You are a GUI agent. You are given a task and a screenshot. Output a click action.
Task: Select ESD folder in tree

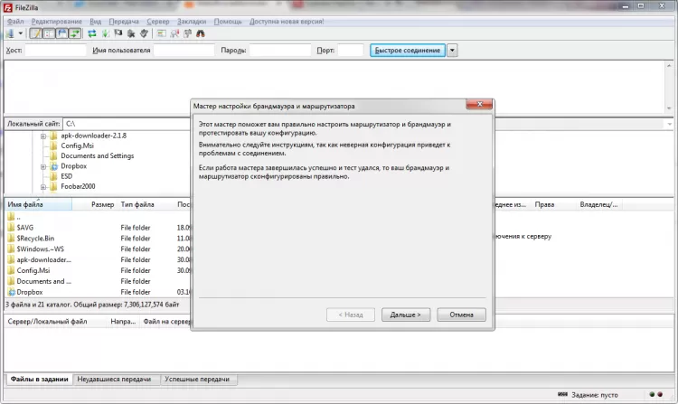pyautogui.click(x=67, y=176)
